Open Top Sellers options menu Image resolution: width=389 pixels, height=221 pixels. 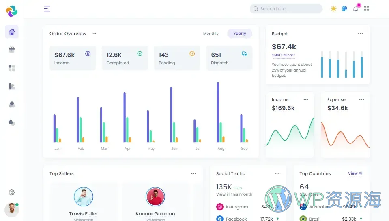pyautogui.click(x=194, y=173)
